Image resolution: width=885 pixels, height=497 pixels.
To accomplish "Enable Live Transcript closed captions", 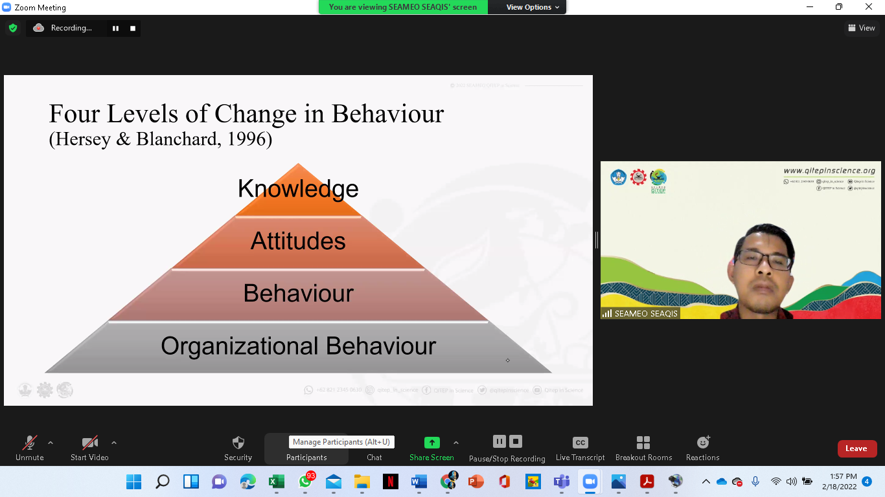I will tap(580, 448).
